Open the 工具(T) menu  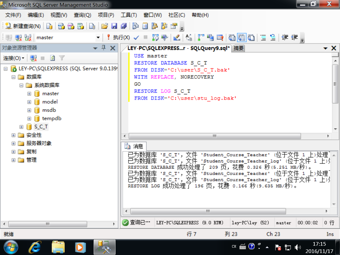coord(129,15)
